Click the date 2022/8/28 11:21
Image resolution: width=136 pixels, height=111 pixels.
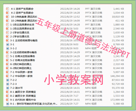pyautogui.click(x=70, y=68)
